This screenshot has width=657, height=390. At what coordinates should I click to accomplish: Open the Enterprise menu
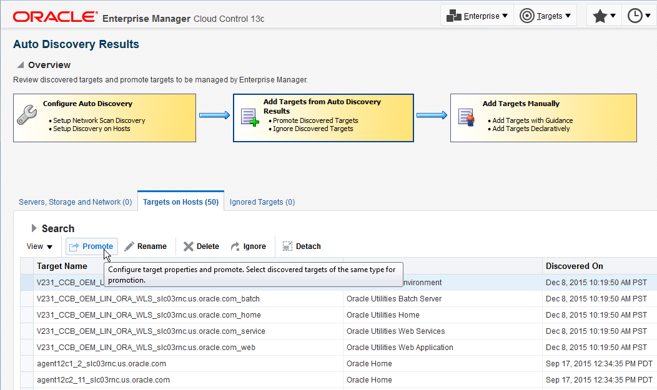pyautogui.click(x=478, y=16)
